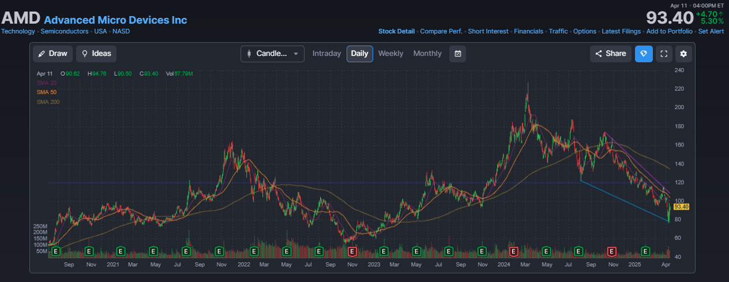The image size is (729, 282).
Task: Switch to the Monthly timeframe
Action: pyautogui.click(x=427, y=54)
